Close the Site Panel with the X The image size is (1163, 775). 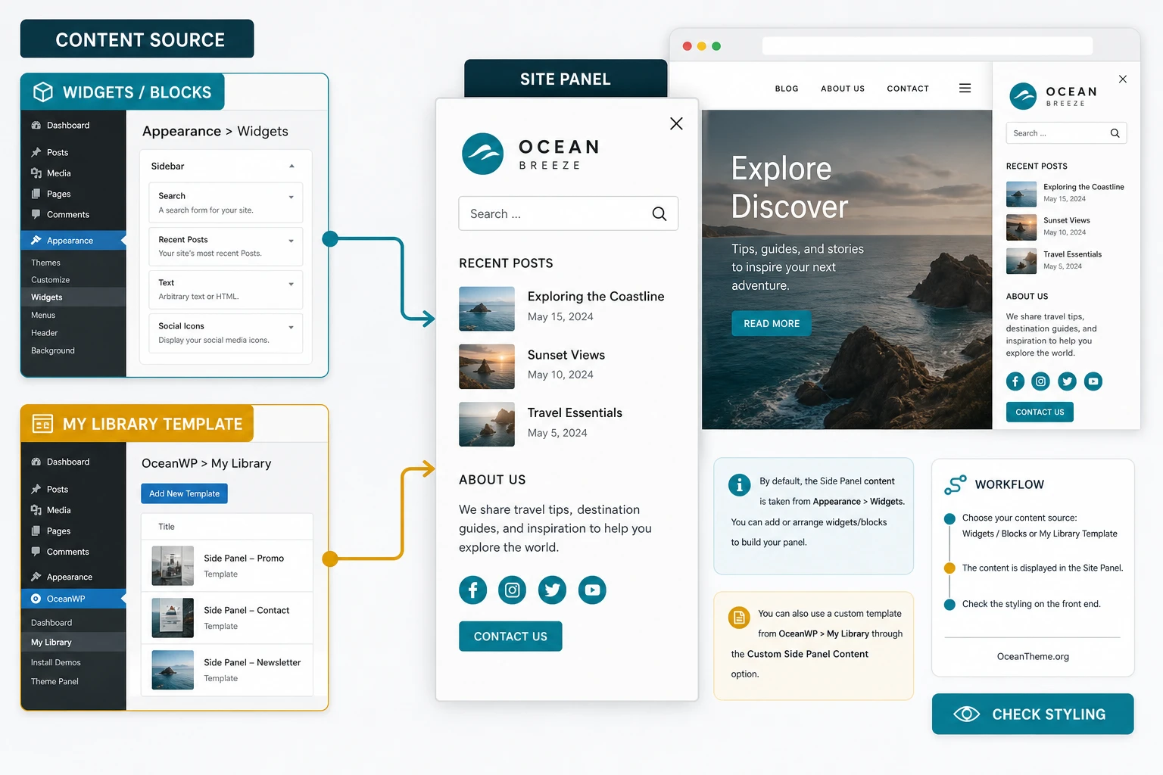coord(676,123)
